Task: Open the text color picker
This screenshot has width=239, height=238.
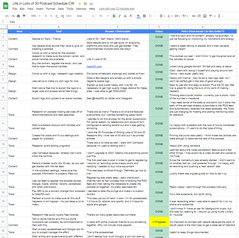Action: (131, 16)
